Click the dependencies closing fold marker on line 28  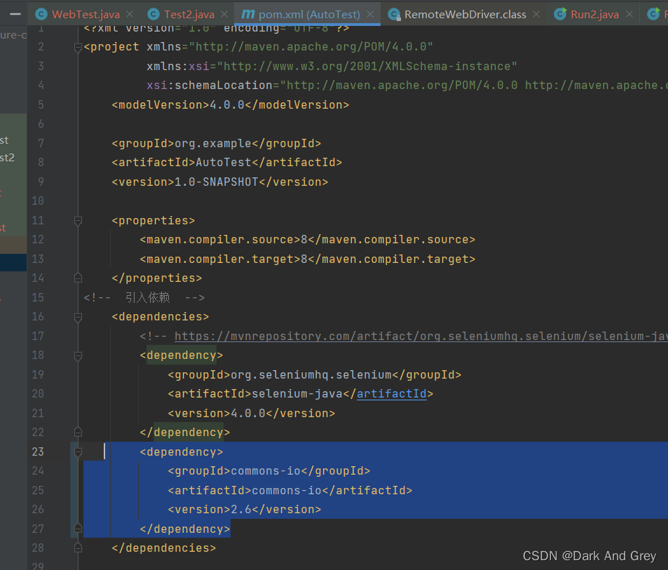click(78, 548)
